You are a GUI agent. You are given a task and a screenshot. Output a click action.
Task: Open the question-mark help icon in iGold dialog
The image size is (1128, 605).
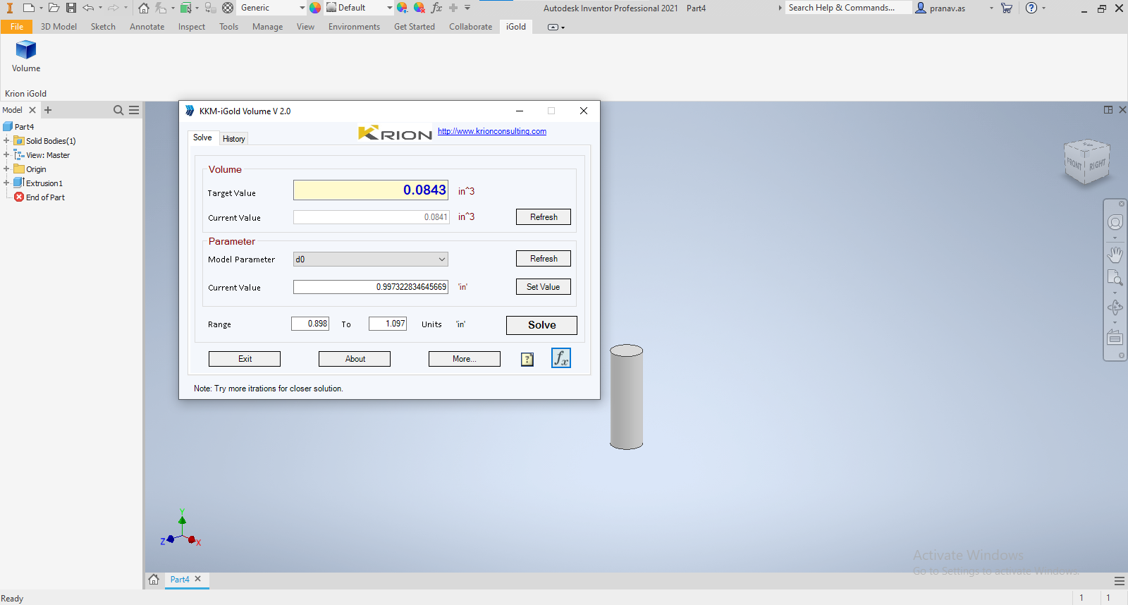[527, 360]
